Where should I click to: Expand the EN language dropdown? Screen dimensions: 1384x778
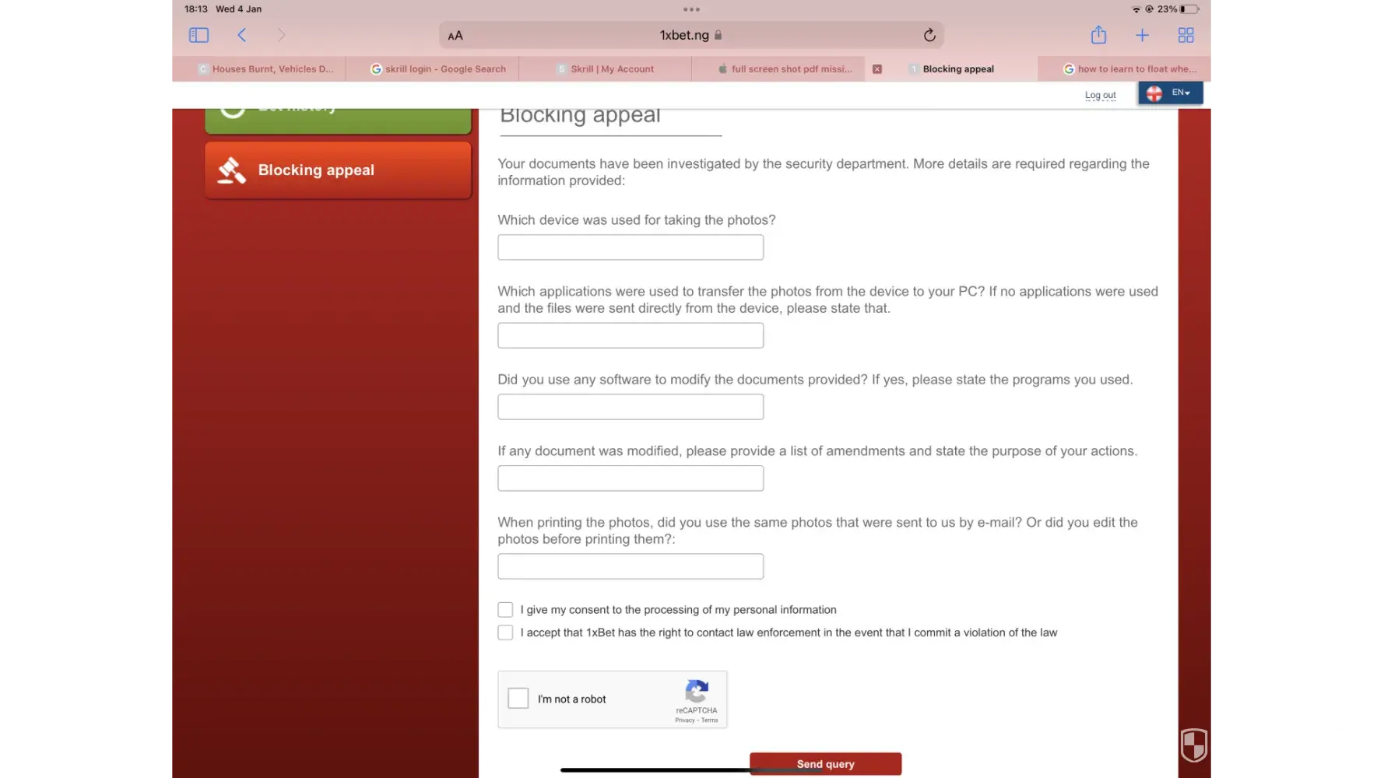pos(1171,93)
